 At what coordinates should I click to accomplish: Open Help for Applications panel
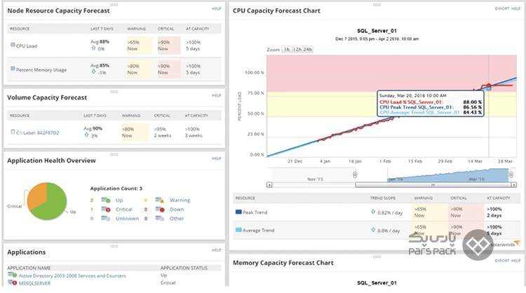pyautogui.click(x=217, y=250)
